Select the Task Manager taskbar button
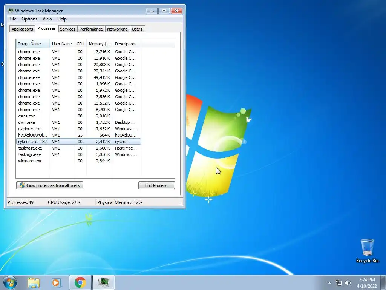The height and width of the screenshot is (290, 386). click(x=103, y=282)
